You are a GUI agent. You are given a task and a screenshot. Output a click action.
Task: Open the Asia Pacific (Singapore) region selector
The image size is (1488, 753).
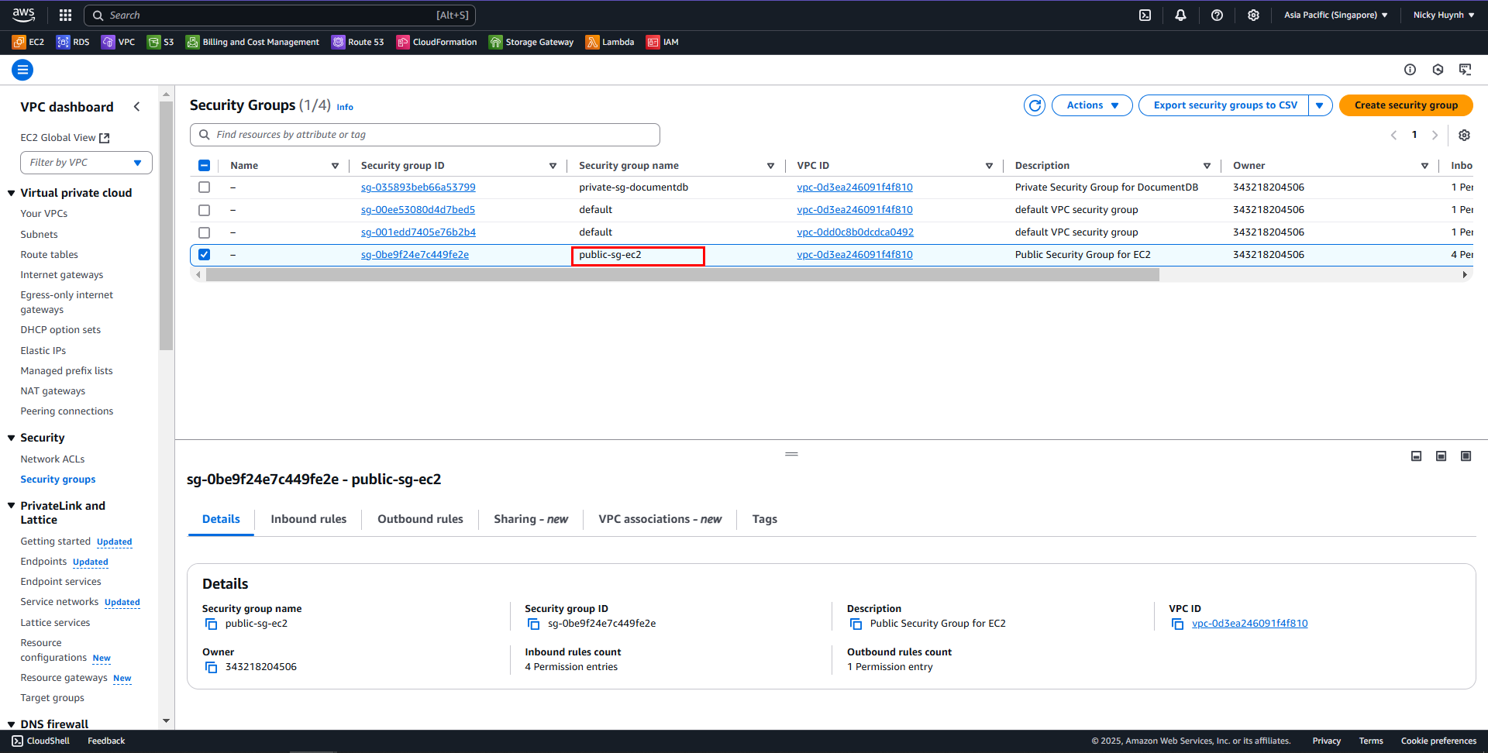coord(1335,15)
